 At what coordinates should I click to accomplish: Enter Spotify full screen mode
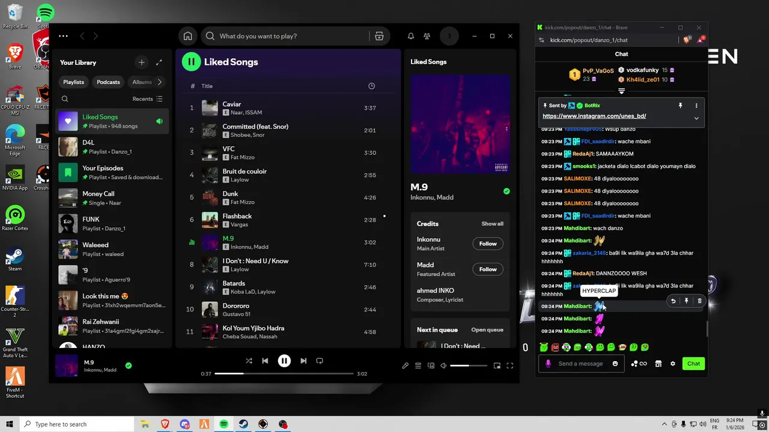click(x=509, y=365)
